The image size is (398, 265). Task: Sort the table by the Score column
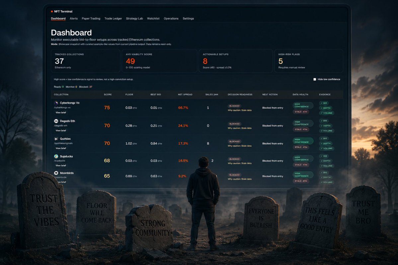[x=108, y=94]
